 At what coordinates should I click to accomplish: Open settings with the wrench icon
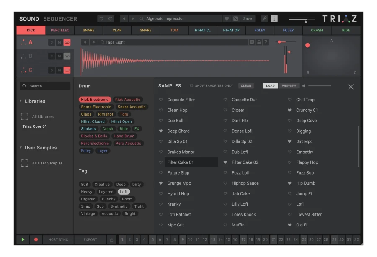264,18
